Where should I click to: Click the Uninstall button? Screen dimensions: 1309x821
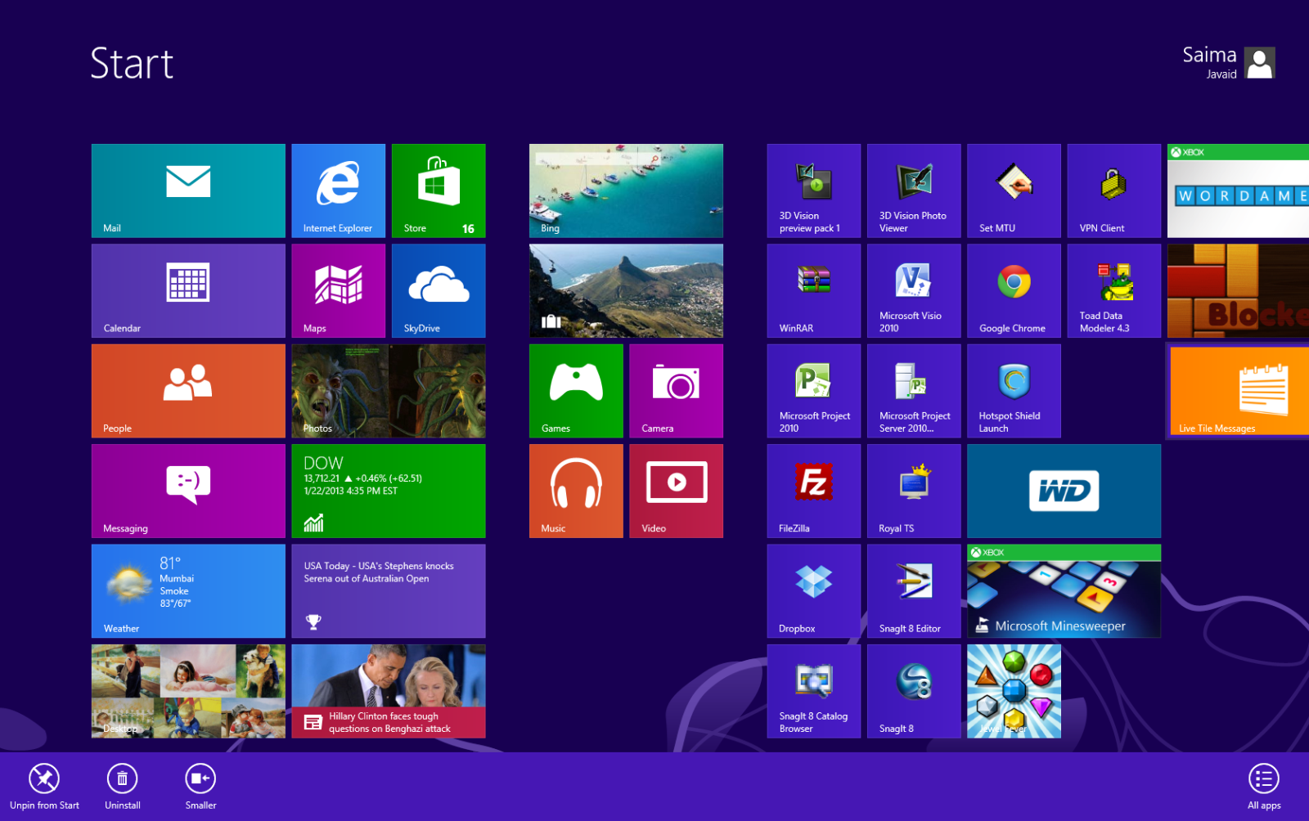[x=122, y=787]
